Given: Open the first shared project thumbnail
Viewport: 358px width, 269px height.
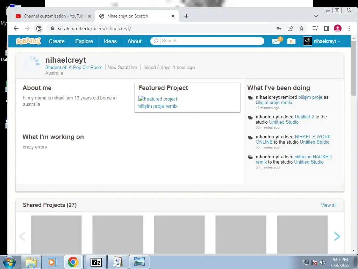Looking at the screenshot, I should tap(56, 234).
